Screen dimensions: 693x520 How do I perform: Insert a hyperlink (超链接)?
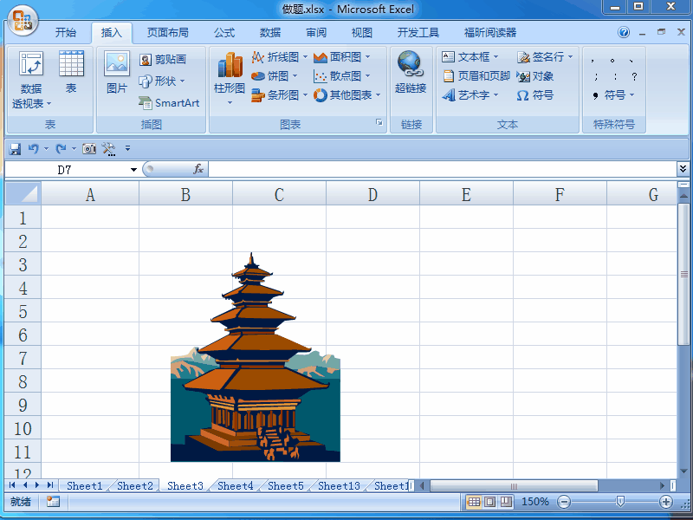[411, 72]
